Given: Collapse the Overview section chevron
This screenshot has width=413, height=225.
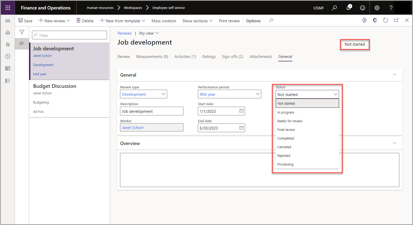Looking at the screenshot, I should (395, 143).
